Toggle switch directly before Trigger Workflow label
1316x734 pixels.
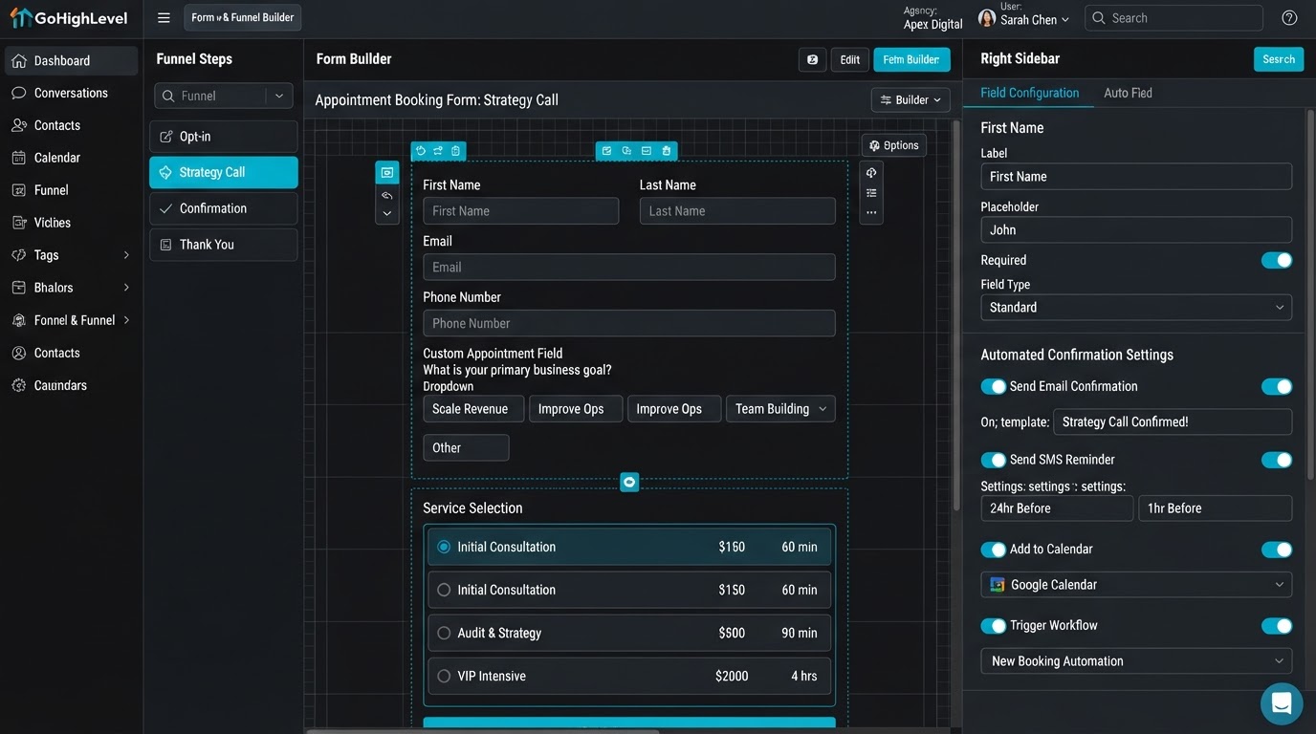(994, 626)
